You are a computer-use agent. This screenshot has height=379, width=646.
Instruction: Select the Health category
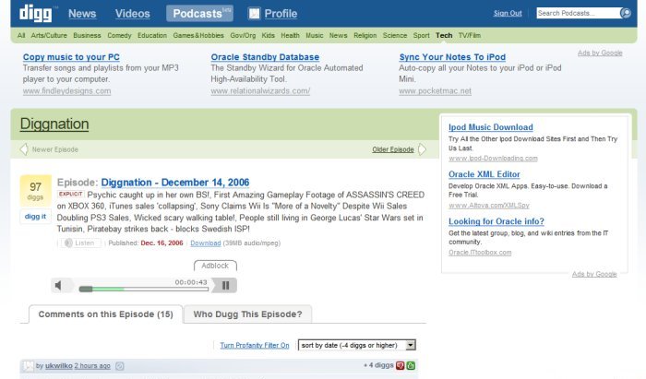click(x=290, y=35)
